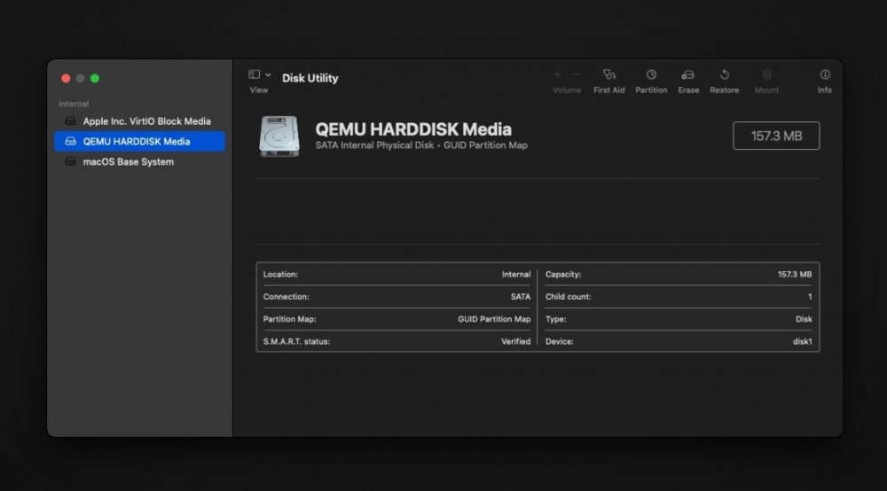Expand the View dropdown chevron
The height and width of the screenshot is (491, 887).
(268, 74)
